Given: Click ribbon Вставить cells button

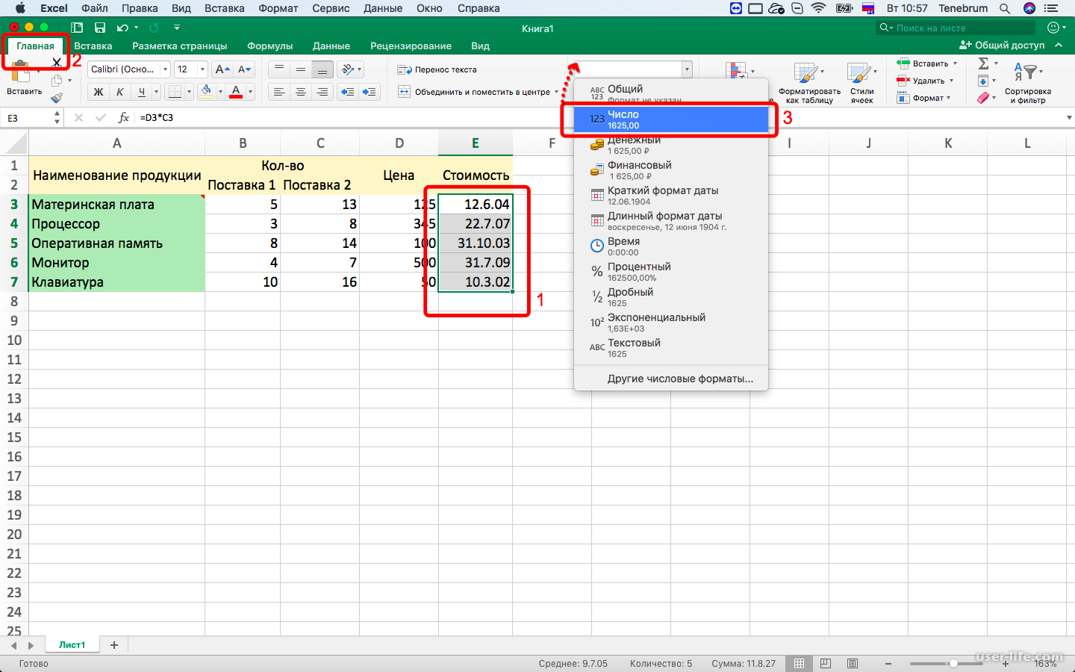Looking at the screenshot, I should point(926,63).
